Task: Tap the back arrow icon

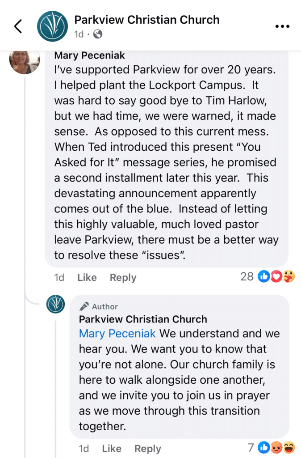Action: 18,27
